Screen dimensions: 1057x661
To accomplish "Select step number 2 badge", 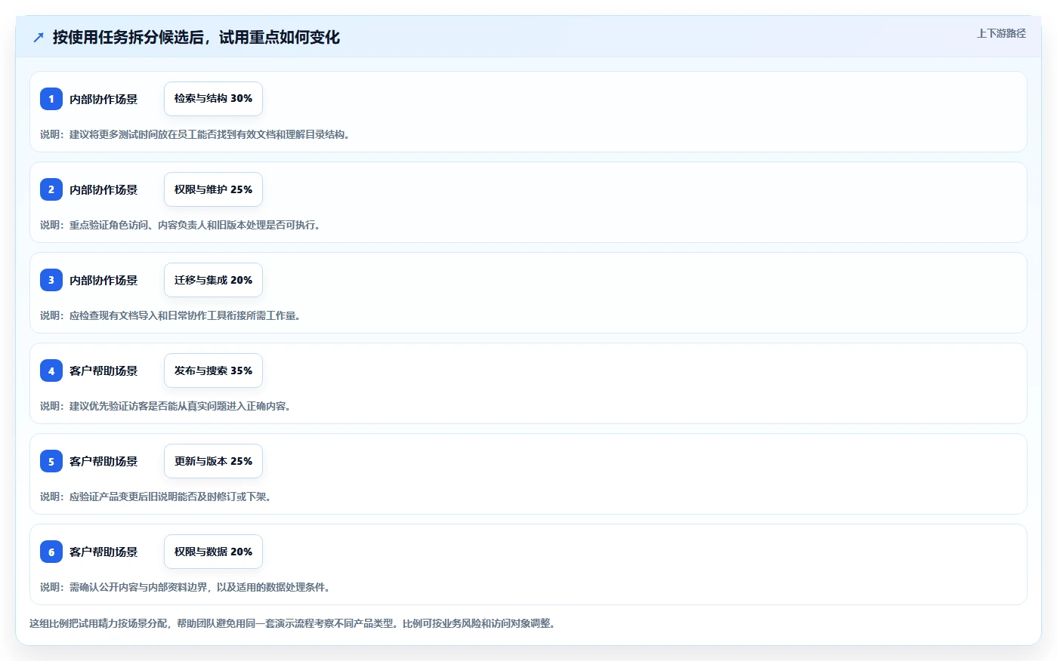I will coord(51,189).
